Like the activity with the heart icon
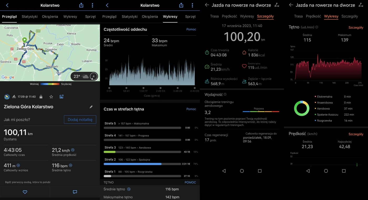 coord(25,192)
